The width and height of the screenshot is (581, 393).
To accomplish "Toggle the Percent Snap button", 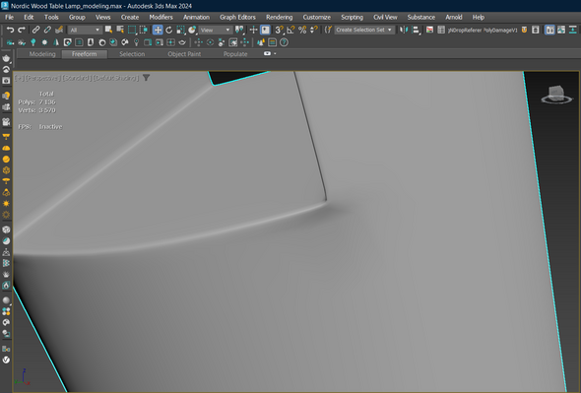I will point(302,30).
